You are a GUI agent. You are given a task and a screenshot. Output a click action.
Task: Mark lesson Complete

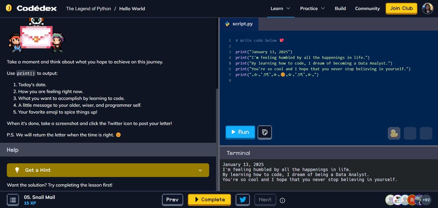pyautogui.click(x=210, y=200)
